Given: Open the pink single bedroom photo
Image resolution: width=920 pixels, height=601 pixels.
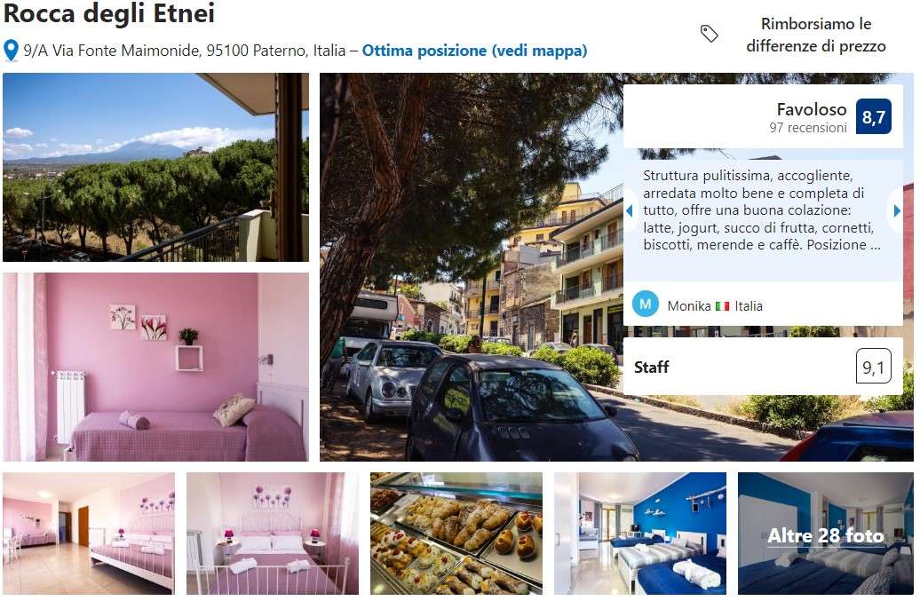Looking at the screenshot, I should [x=155, y=367].
